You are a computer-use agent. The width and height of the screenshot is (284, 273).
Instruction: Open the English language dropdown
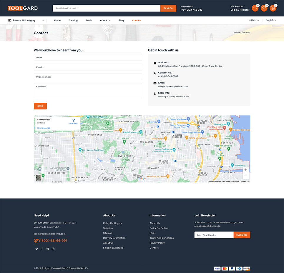(x=271, y=20)
